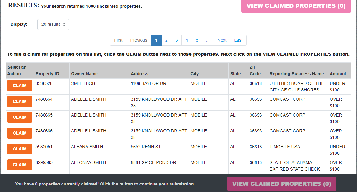Go to page 5 of results
357x192 pixels.
point(197,40)
